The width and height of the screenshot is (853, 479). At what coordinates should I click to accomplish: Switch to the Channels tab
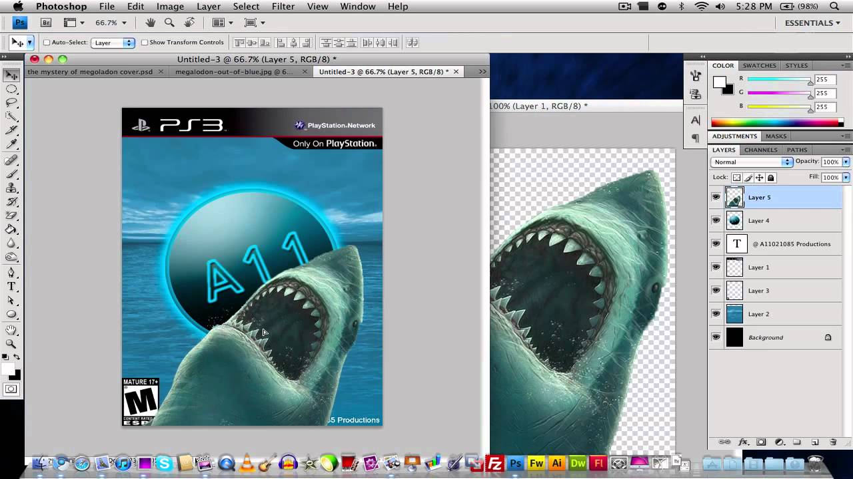[x=760, y=150]
